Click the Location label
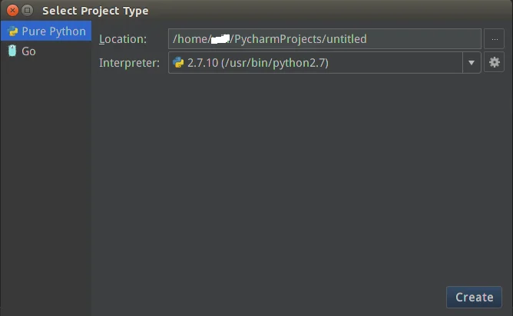 123,39
